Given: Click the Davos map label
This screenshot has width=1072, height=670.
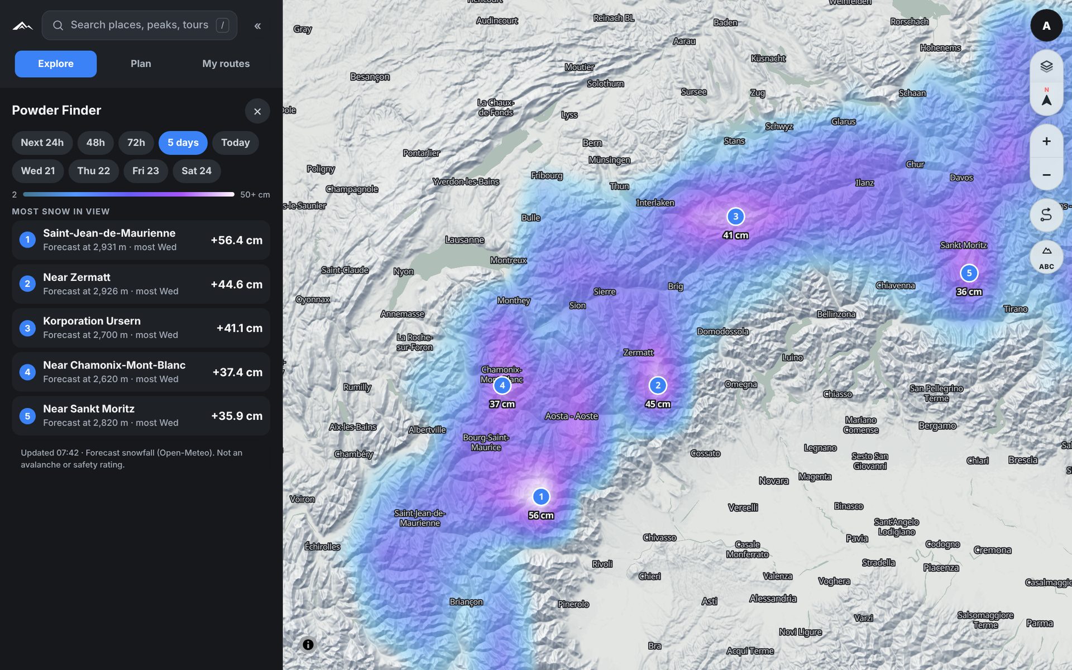Looking at the screenshot, I should (x=961, y=178).
